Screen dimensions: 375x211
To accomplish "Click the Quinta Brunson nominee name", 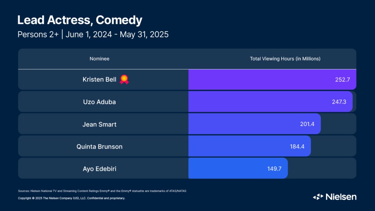I will pos(99,147).
